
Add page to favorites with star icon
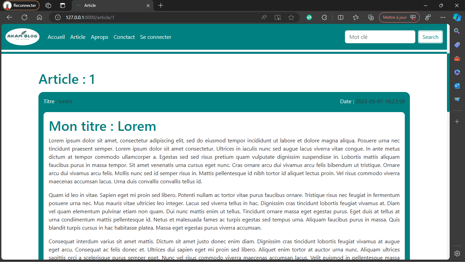coord(291,17)
